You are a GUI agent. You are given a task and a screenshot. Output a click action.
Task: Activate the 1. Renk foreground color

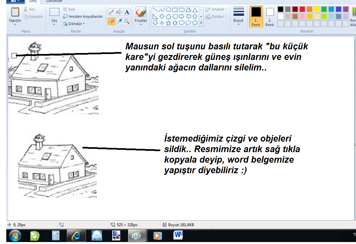(256, 16)
